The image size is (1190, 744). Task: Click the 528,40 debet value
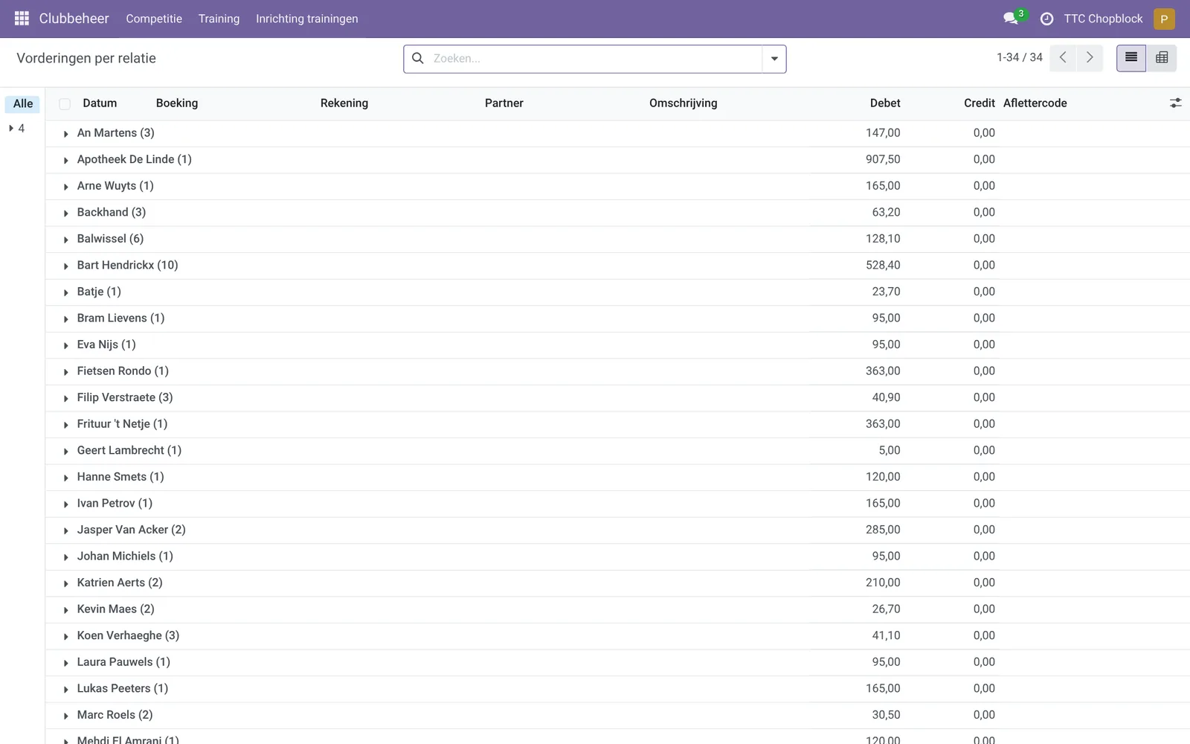(x=883, y=265)
